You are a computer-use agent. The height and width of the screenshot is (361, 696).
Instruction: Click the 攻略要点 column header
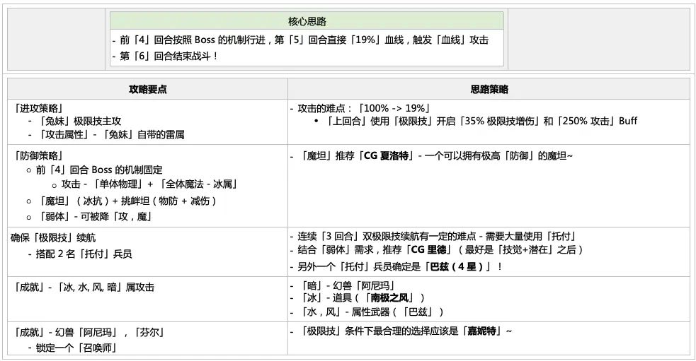tap(148, 89)
